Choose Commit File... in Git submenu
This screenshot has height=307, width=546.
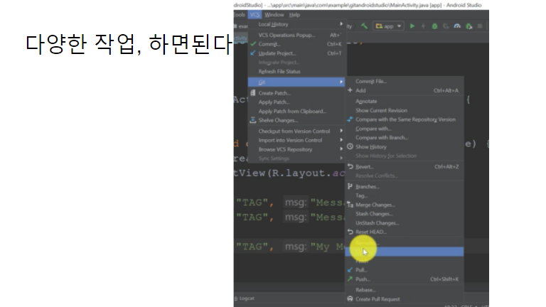point(405,81)
